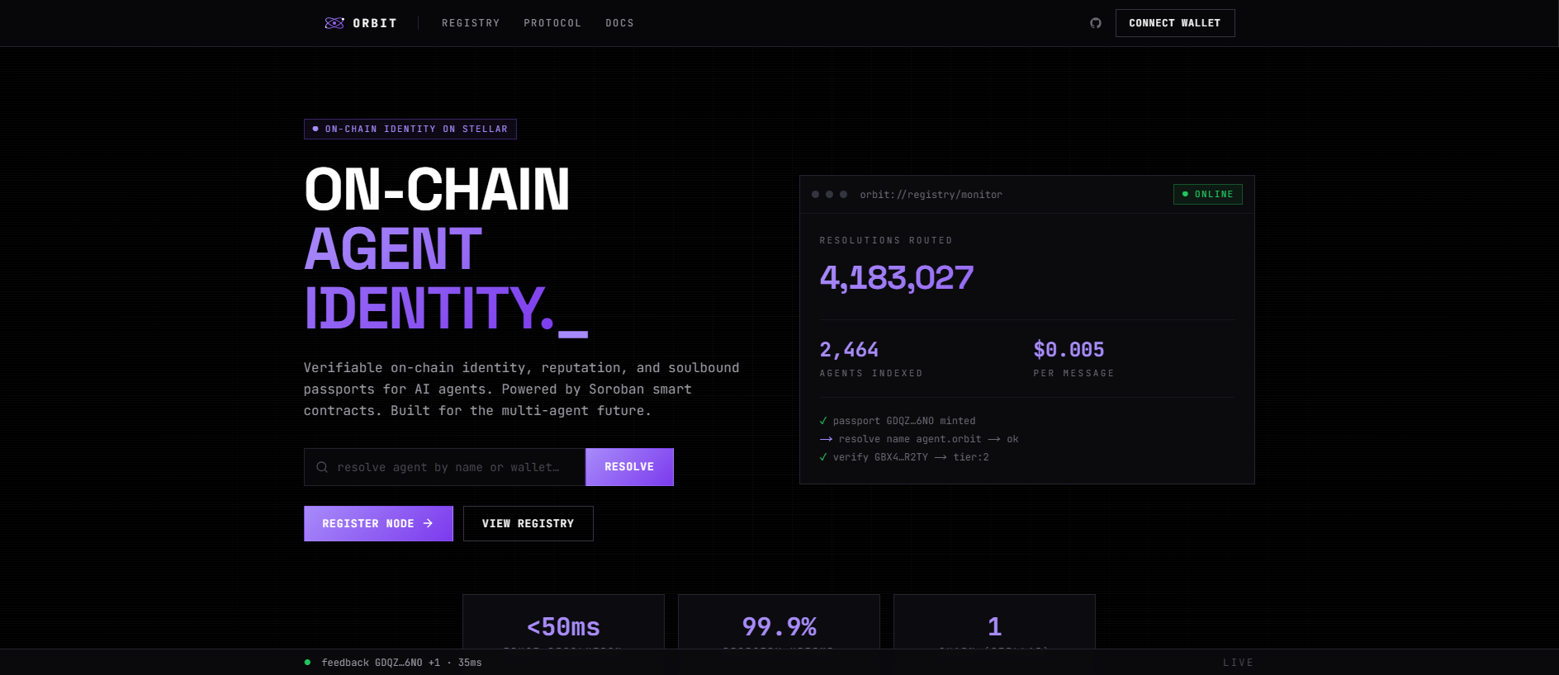
Task: Click the search magnifier icon
Action: [322, 467]
